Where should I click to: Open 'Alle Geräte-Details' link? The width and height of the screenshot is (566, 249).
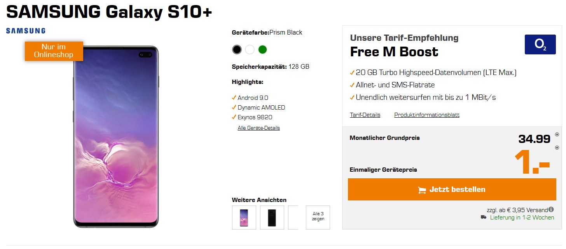pyautogui.click(x=259, y=128)
